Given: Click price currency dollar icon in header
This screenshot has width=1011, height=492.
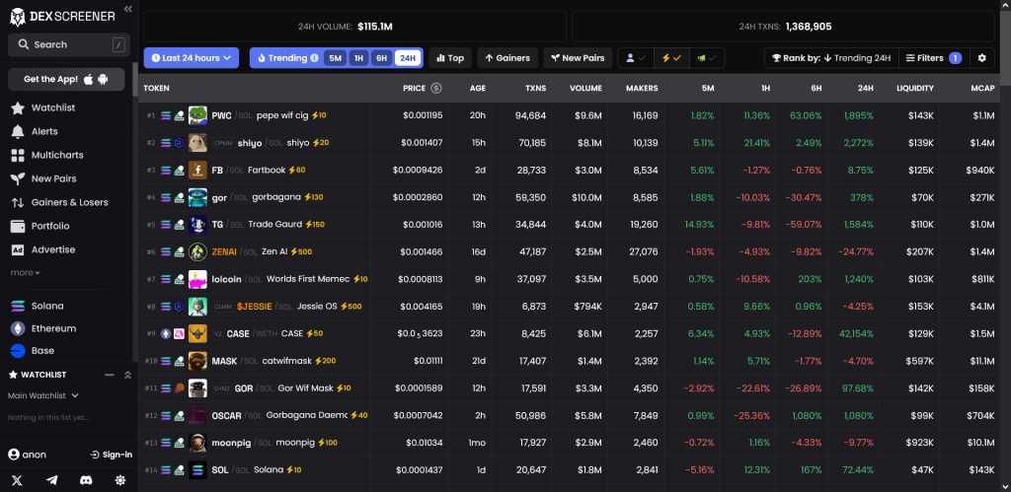Looking at the screenshot, I should pyautogui.click(x=436, y=88).
